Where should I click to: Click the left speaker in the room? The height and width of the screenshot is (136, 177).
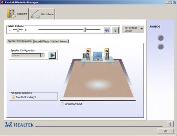coord(88,54)
